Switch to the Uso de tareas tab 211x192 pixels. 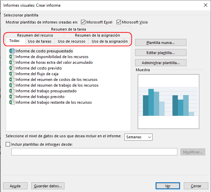pyautogui.click(x=40, y=41)
